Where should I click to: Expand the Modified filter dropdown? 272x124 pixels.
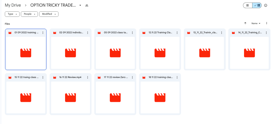(x=49, y=14)
